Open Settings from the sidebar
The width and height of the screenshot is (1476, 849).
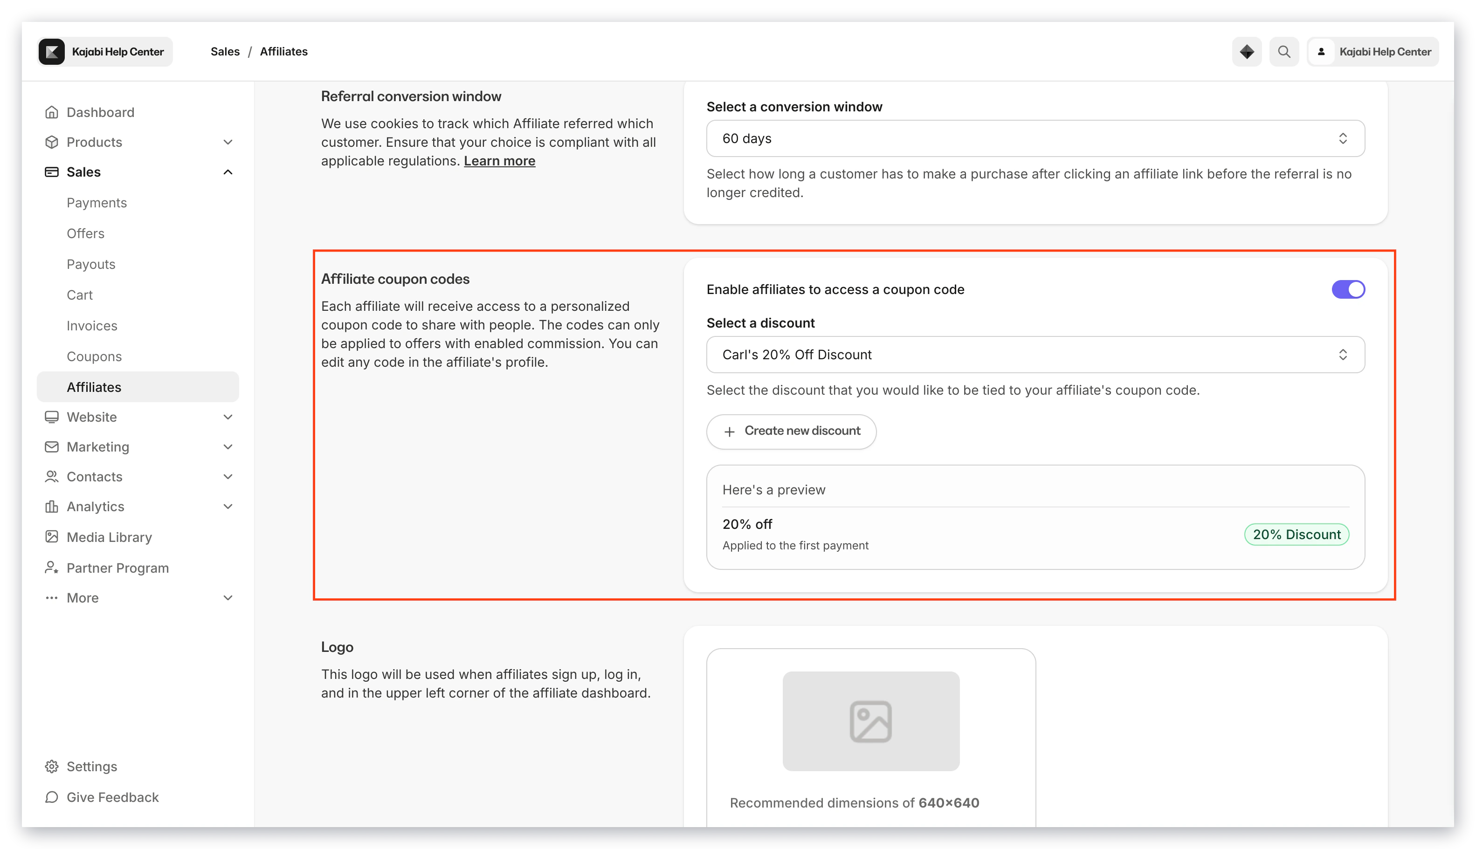tap(91, 766)
